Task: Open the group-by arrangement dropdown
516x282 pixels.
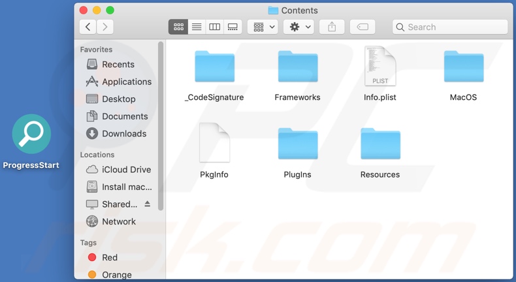Action: click(x=263, y=27)
